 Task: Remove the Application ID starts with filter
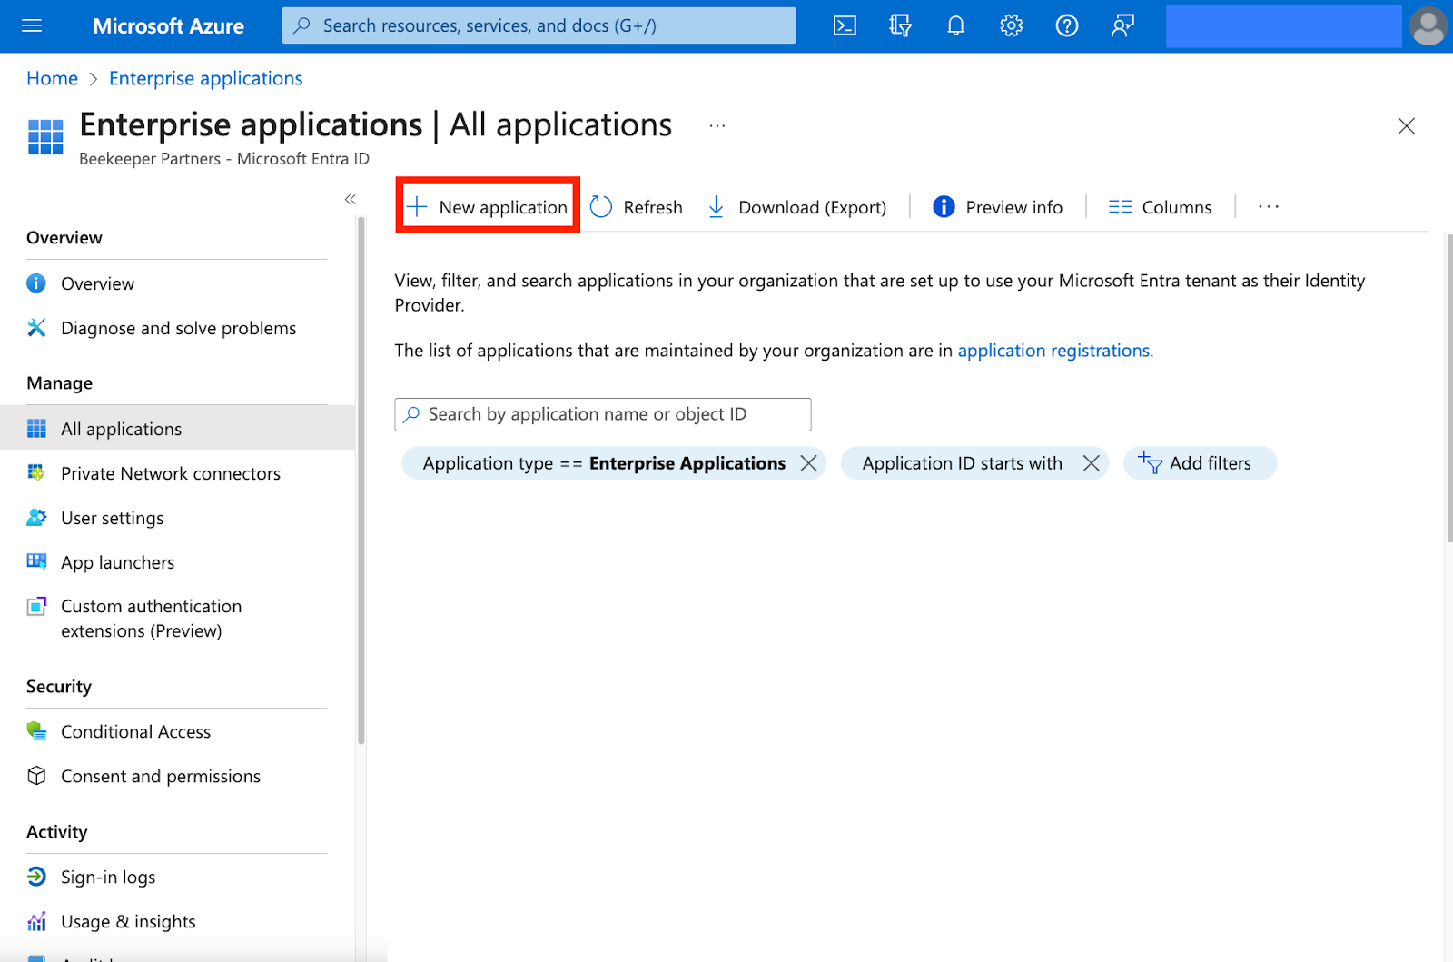pyautogui.click(x=1092, y=463)
